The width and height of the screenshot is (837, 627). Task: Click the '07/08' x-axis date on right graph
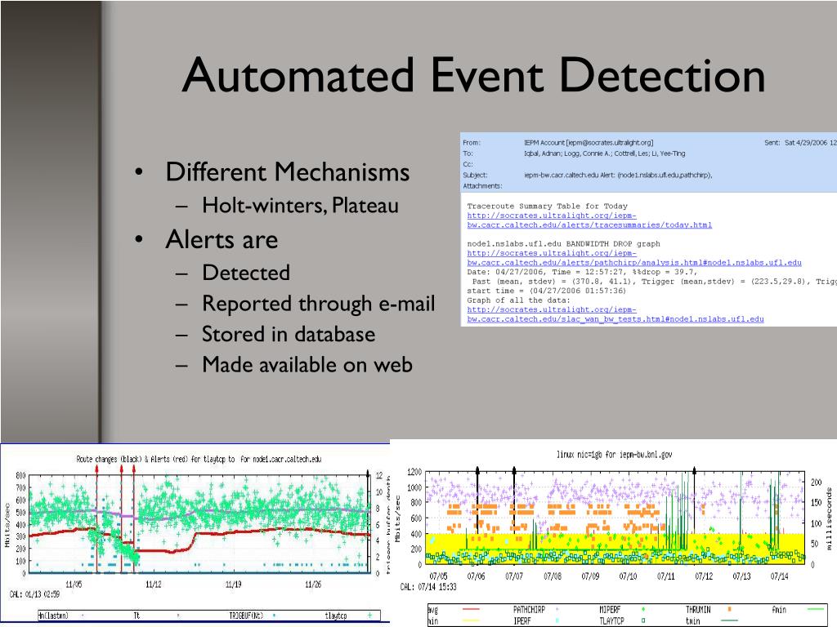pyautogui.click(x=553, y=576)
